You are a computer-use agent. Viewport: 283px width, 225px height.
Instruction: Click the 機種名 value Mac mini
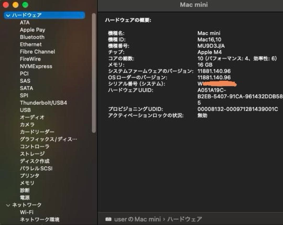pyautogui.click(x=209, y=33)
